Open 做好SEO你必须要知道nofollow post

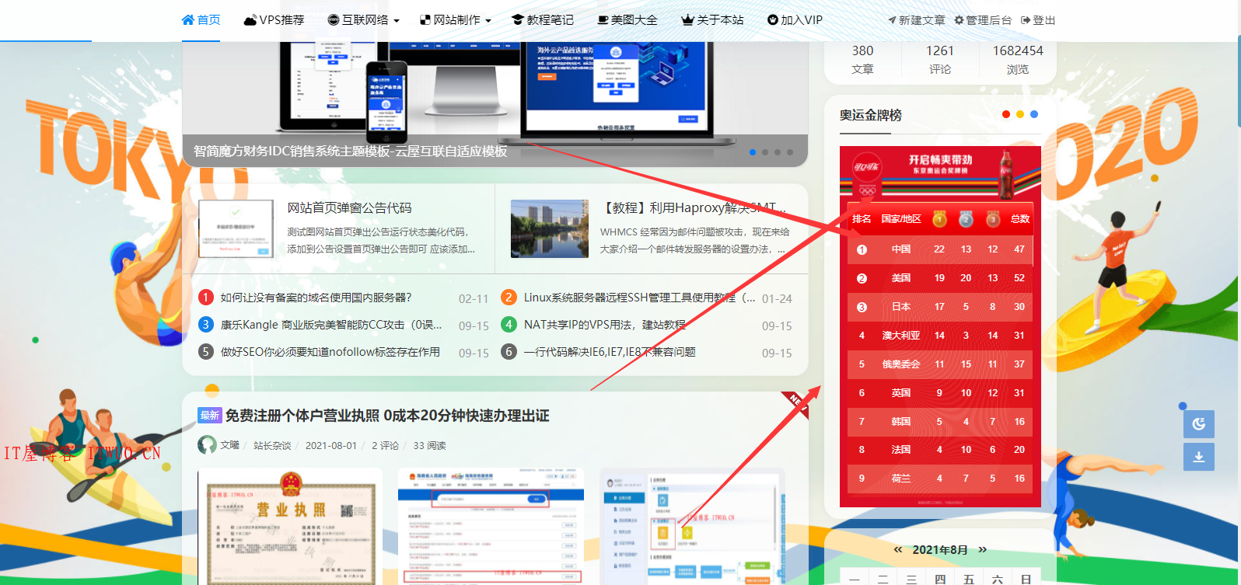(330, 352)
